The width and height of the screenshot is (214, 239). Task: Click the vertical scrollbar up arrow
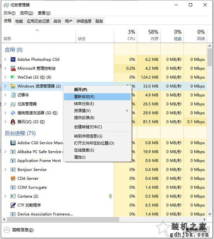pos(210,46)
